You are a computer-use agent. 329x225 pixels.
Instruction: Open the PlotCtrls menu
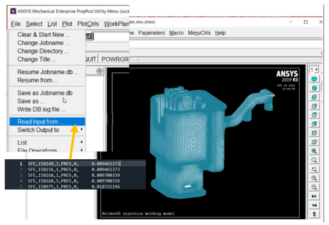[88, 24]
